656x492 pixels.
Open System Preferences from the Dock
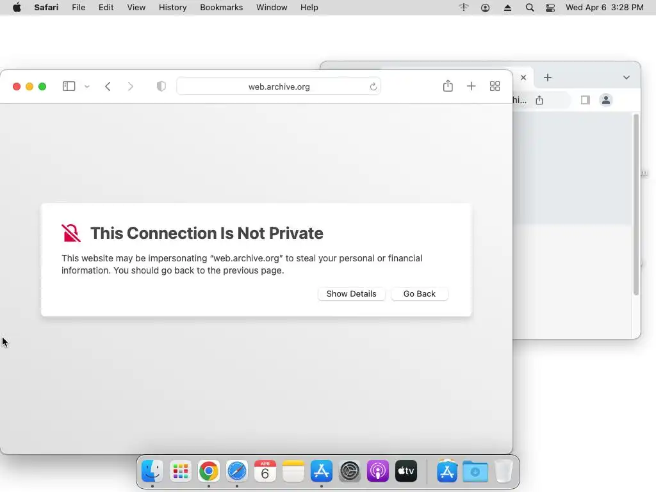(350, 471)
